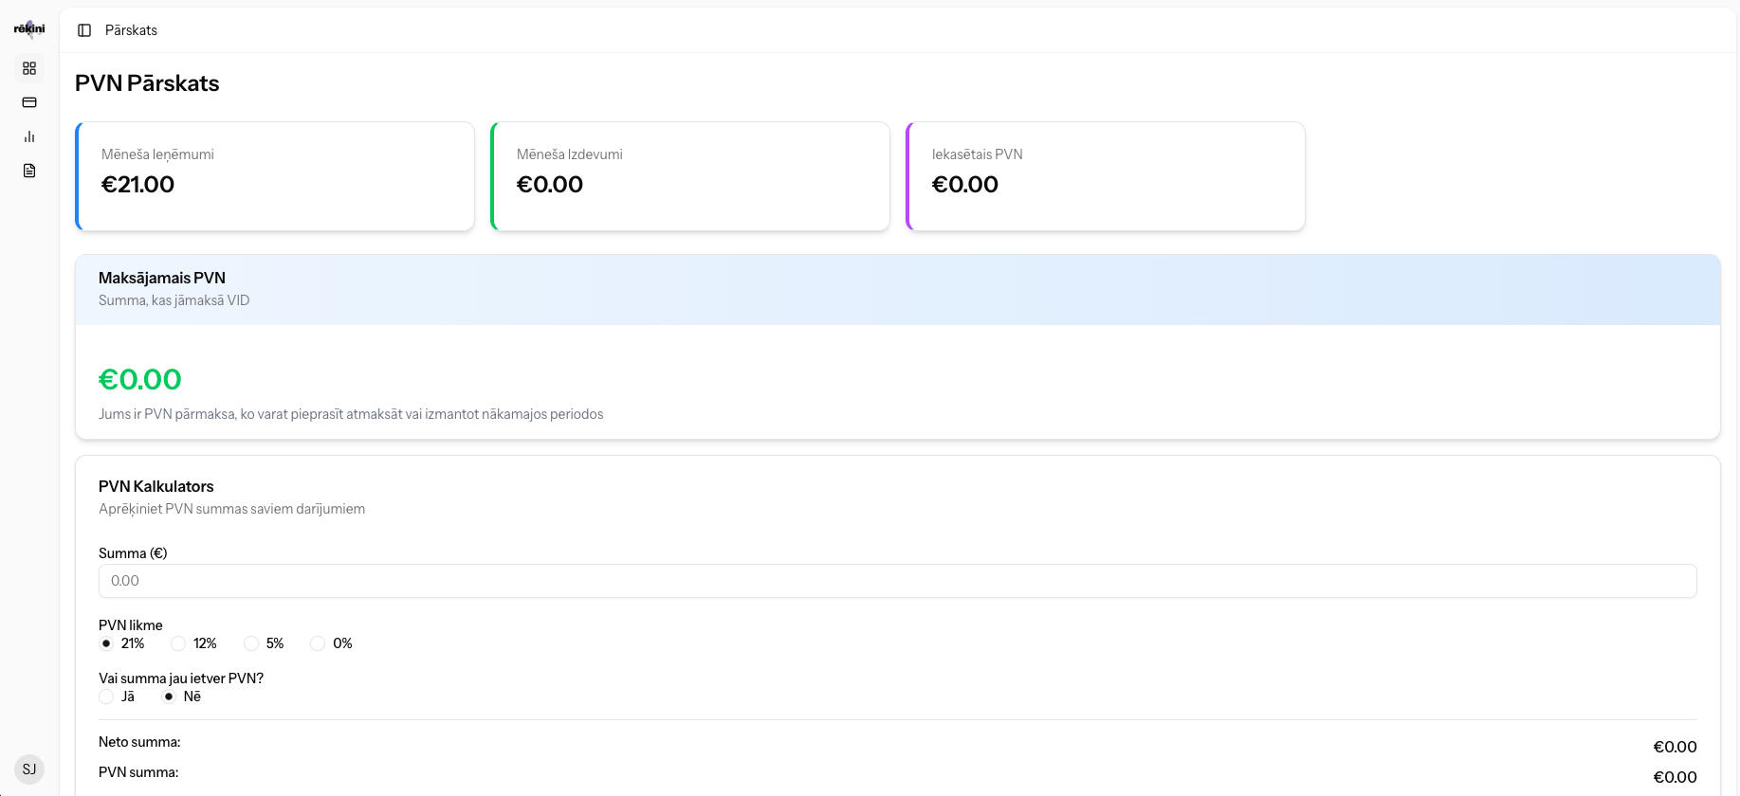The image size is (1740, 796).
Task: Click the Pārskats breadcrumb
Action: (131, 30)
